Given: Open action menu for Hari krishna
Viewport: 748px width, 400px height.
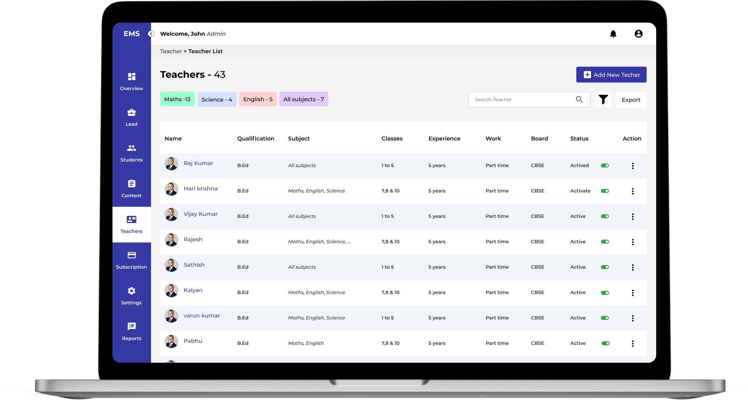Looking at the screenshot, I should 633,191.
